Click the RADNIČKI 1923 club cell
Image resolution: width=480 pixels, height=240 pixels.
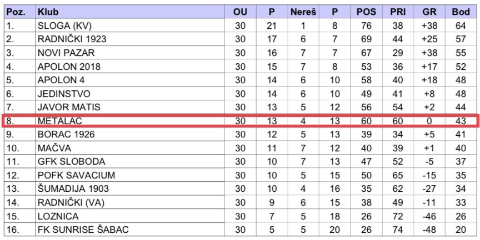[x=72, y=39]
